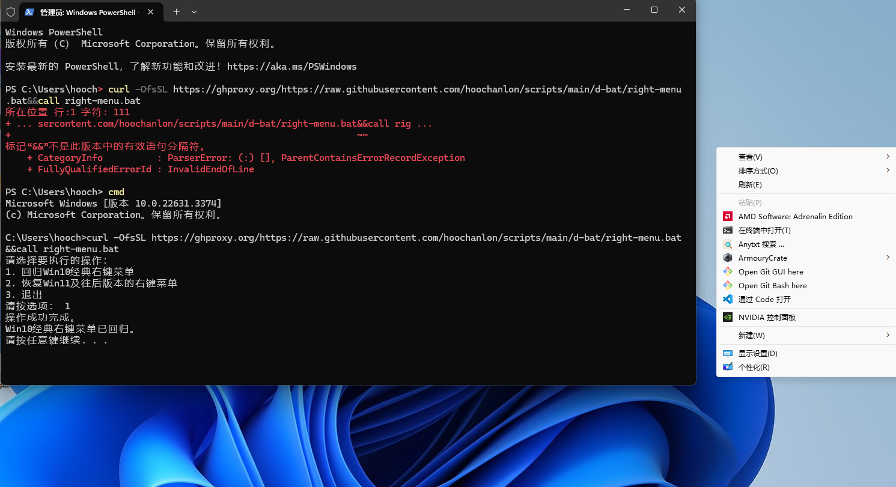This screenshot has height=487, width=896.
Task: Open the NVIDIA 控制面板 entry
Action: click(728, 317)
